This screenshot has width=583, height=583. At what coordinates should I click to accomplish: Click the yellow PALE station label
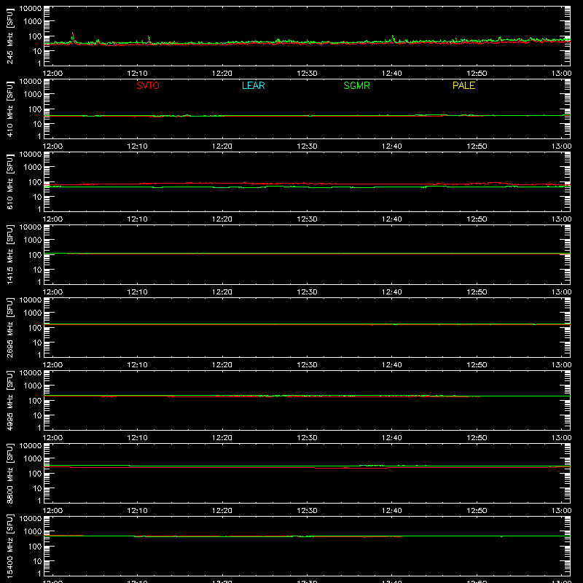point(463,85)
